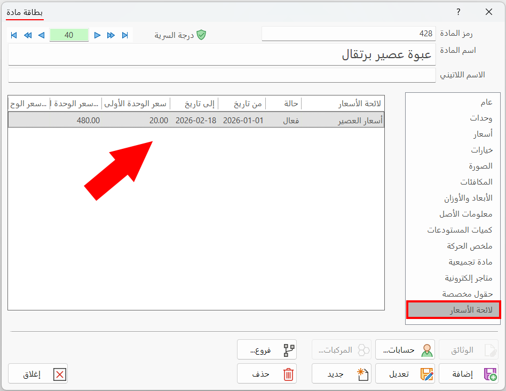Click the فعال status cell

coord(283,121)
